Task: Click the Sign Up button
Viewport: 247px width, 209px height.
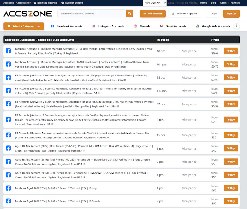Action: click(x=231, y=14)
